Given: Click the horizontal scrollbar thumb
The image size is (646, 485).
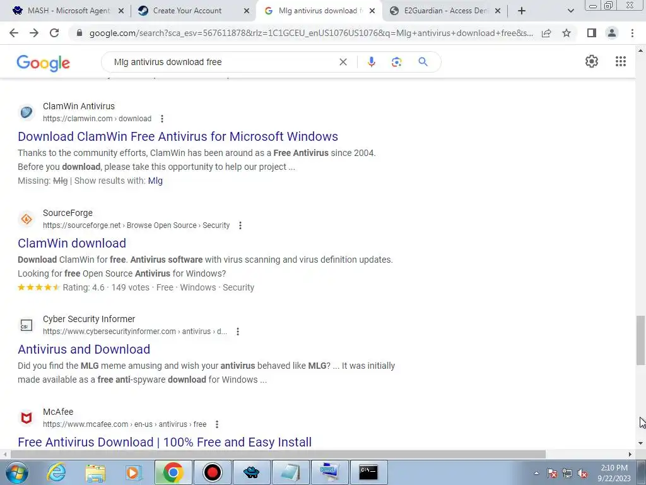Looking at the screenshot, I should 278,455.
